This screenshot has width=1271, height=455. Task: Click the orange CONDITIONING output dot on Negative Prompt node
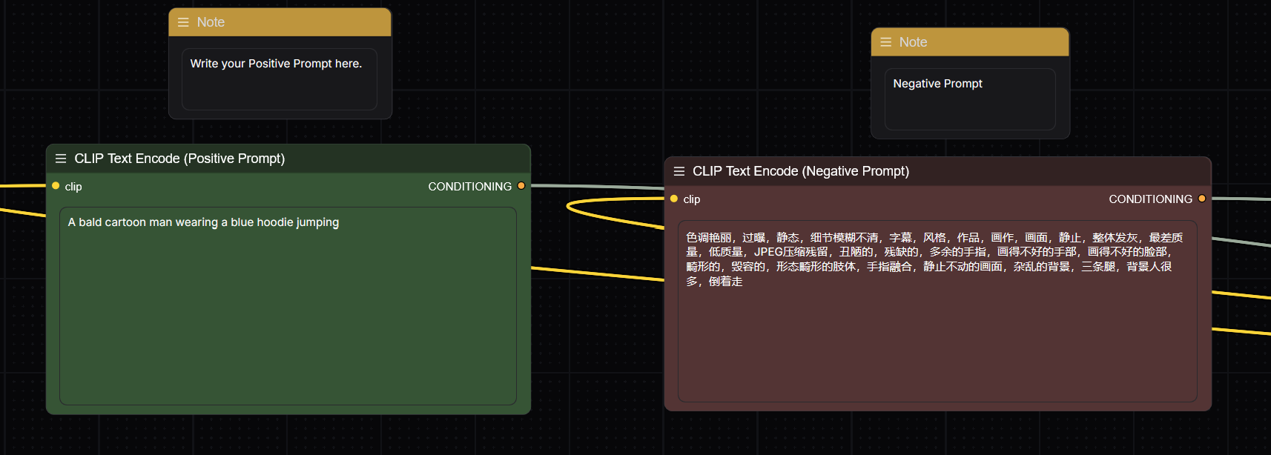pos(1202,199)
